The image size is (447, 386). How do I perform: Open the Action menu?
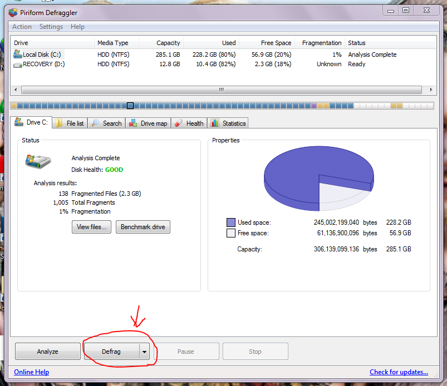click(x=22, y=27)
